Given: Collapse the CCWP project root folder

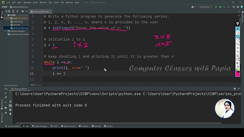Looking at the screenshot, I should (x=5, y=15).
